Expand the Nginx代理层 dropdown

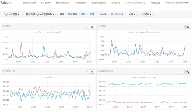pyautogui.click(x=12, y=14)
